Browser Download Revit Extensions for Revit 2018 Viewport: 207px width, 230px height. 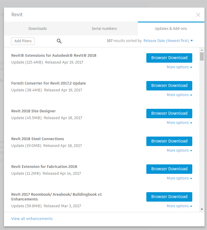(x=169, y=58)
